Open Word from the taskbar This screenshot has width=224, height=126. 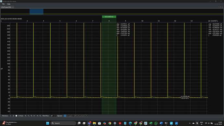click(x=161, y=123)
